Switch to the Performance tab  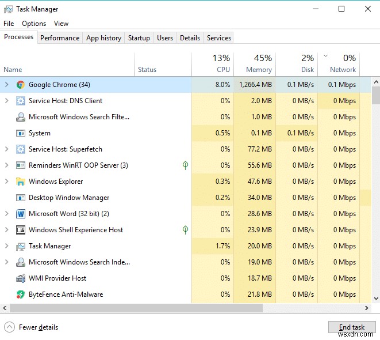60,38
